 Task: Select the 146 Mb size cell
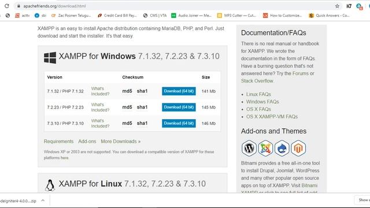point(209,123)
